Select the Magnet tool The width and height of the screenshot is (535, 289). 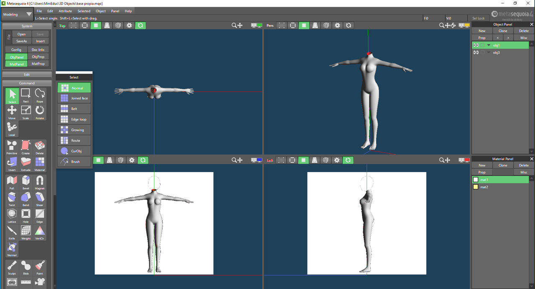pos(40,183)
